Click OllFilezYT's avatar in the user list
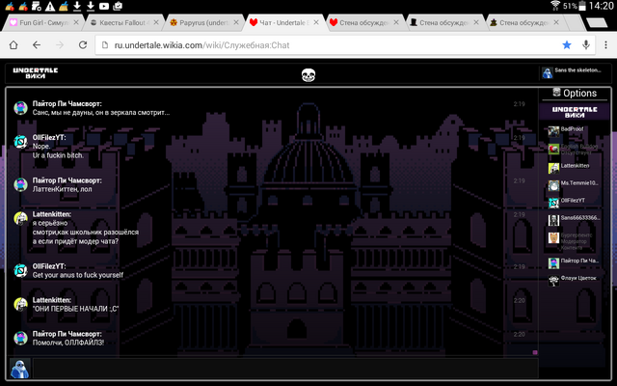The height and width of the screenshot is (386, 617). coord(553,203)
